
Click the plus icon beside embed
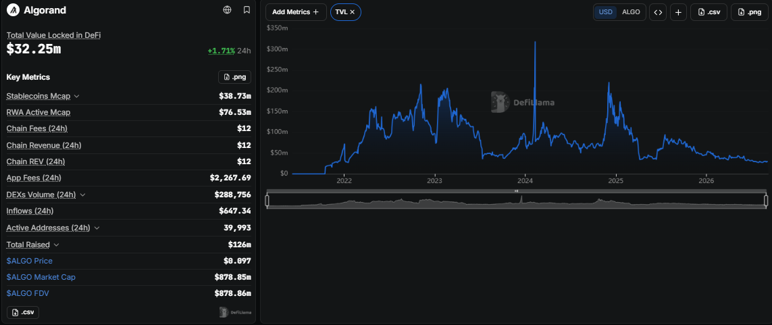(678, 12)
